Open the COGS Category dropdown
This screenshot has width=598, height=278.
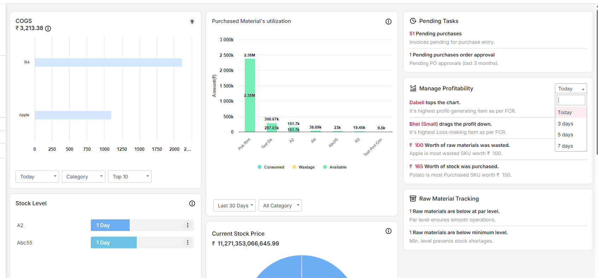(83, 177)
